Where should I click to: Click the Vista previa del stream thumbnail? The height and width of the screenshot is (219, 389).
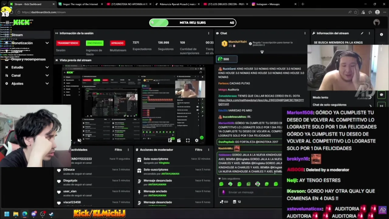[x=134, y=105]
